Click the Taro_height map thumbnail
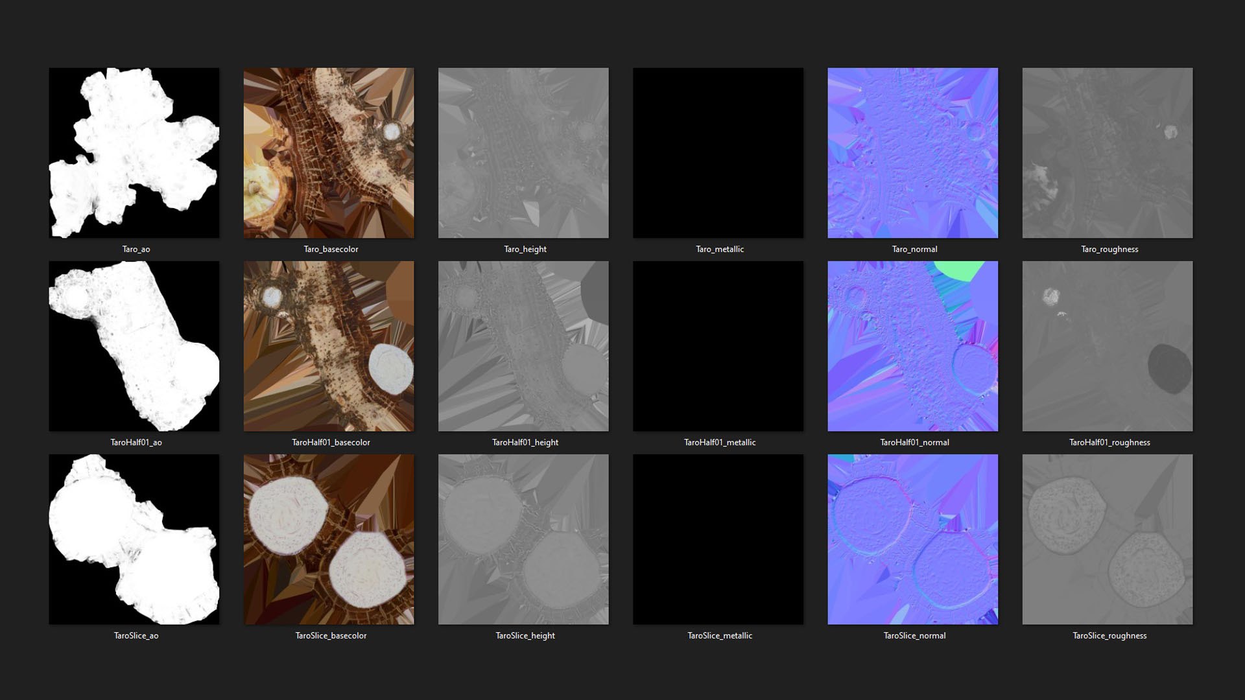The image size is (1245, 700). click(x=523, y=152)
